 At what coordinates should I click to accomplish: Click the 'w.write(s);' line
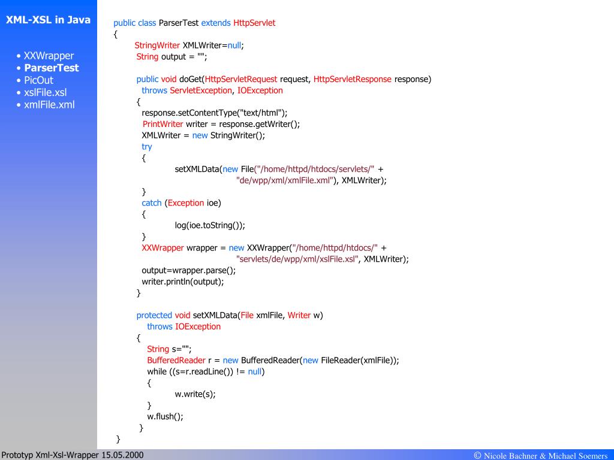195,394
